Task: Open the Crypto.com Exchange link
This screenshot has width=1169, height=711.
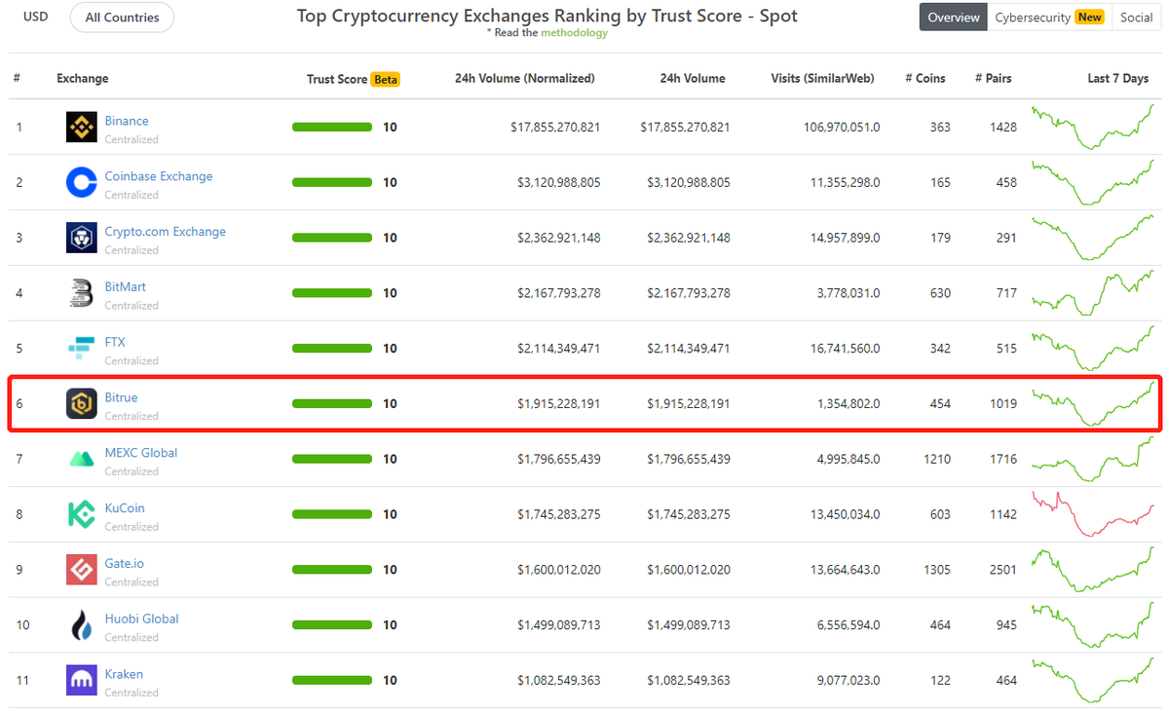Action: tap(166, 232)
